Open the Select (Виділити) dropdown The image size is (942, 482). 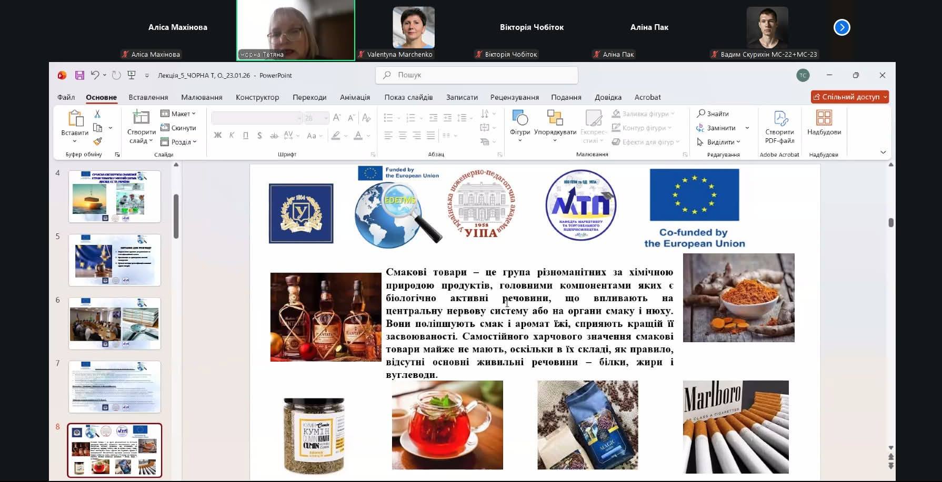[719, 142]
